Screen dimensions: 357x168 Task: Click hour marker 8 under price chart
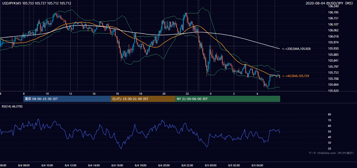coord(24,94)
